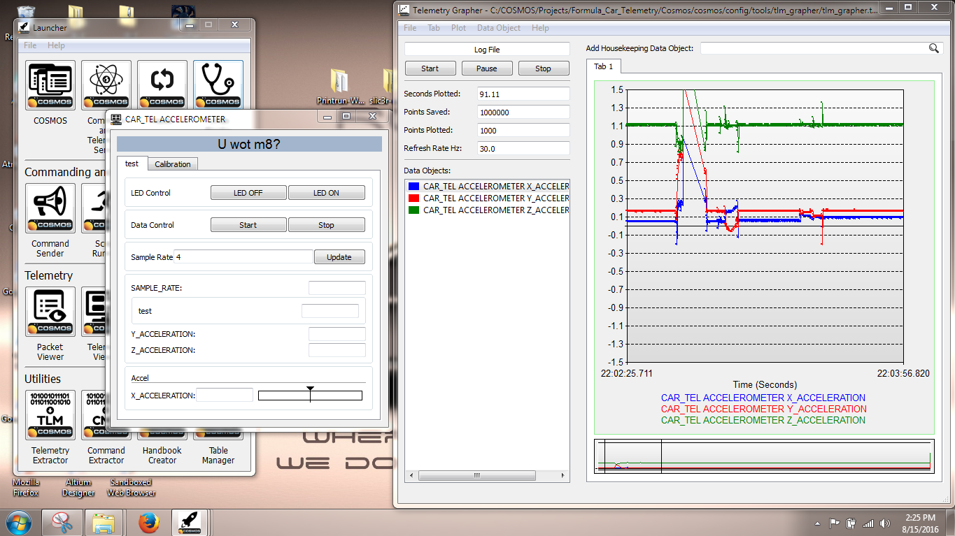Image resolution: width=955 pixels, height=536 pixels.
Task: Open the Telemetry Extractor icon
Action: pyautogui.click(x=50, y=415)
